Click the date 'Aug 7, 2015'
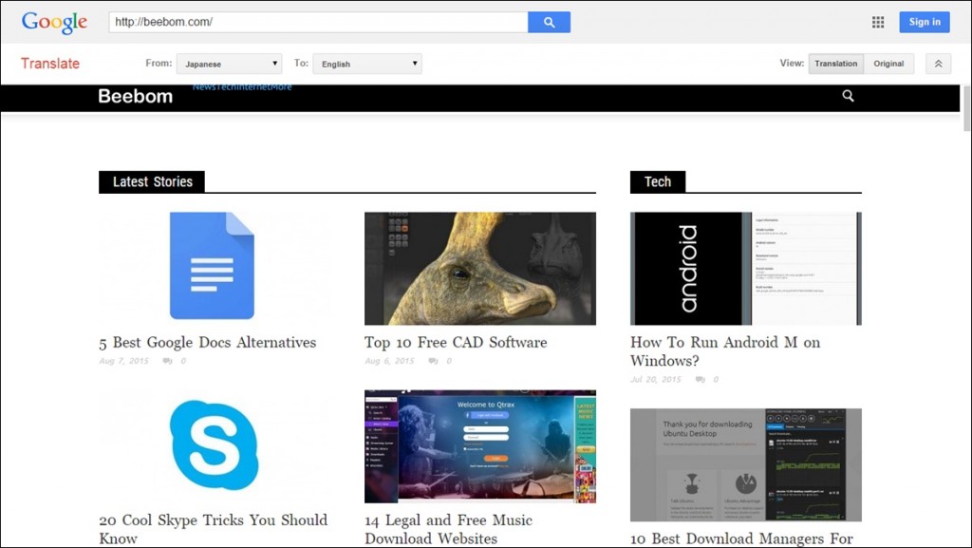This screenshot has width=972, height=548. (x=124, y=361)
